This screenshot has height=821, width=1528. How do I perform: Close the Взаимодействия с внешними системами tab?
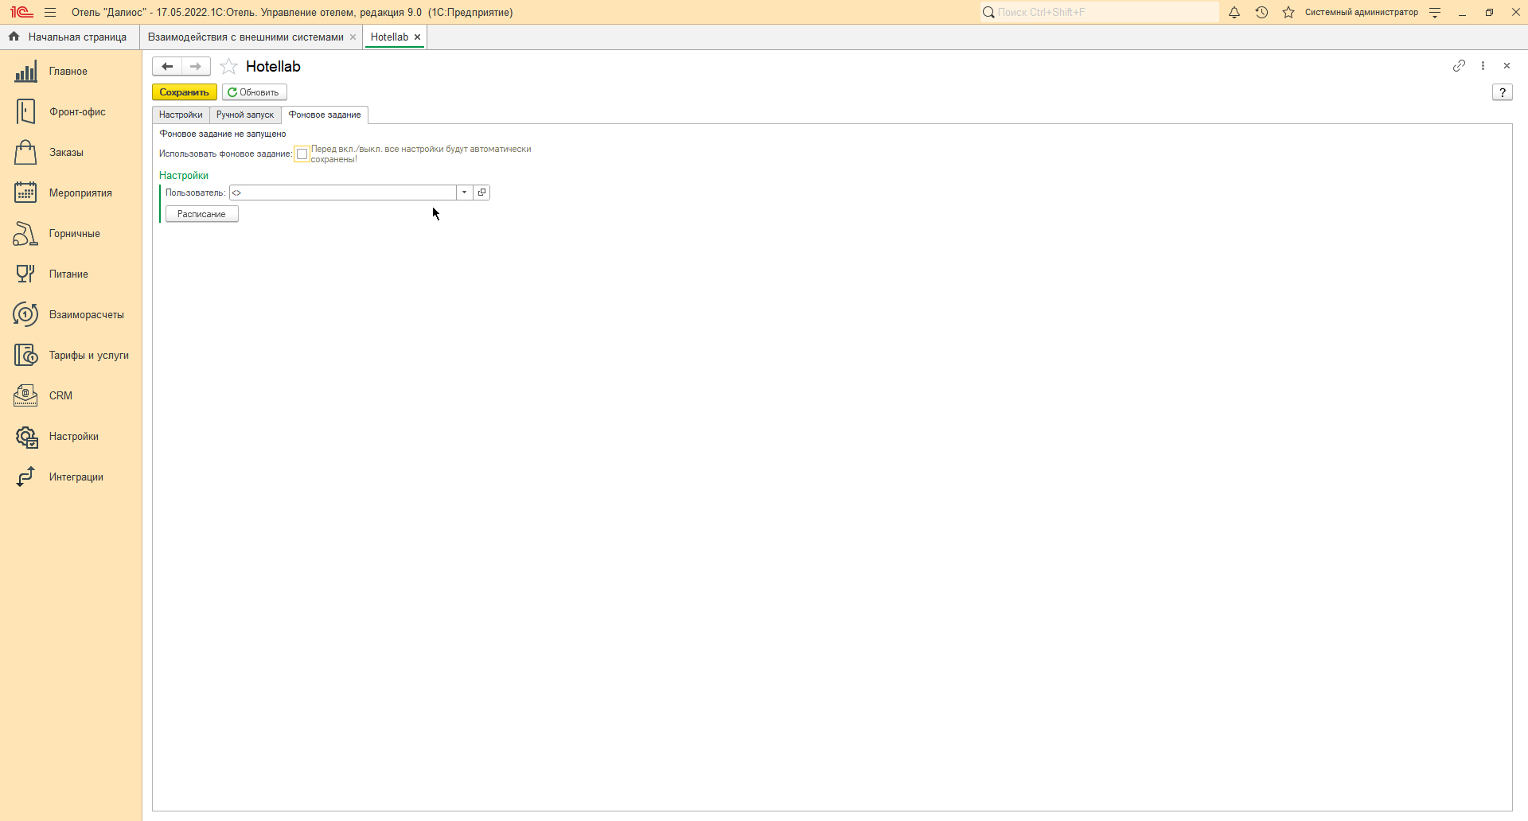click(353, 37)
